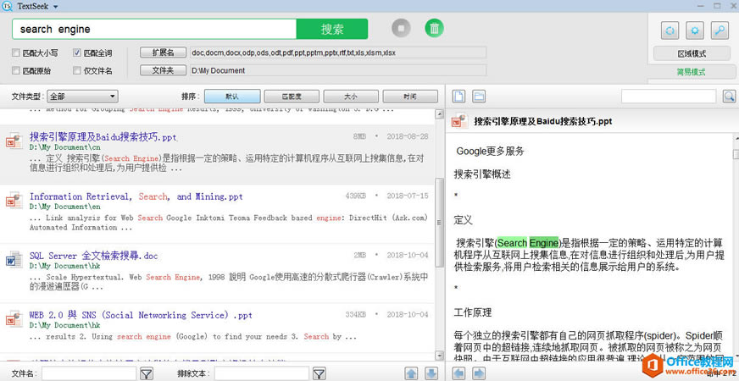
Task: Click the TextSeek app logo icon
Action: click(x=8, y=6)
